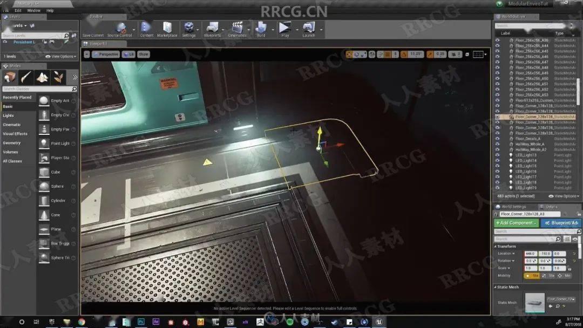The width and height of the screenshot is (583, 328).
Task: Open viewport layout grid dropdown
Action: click(479, 54)
